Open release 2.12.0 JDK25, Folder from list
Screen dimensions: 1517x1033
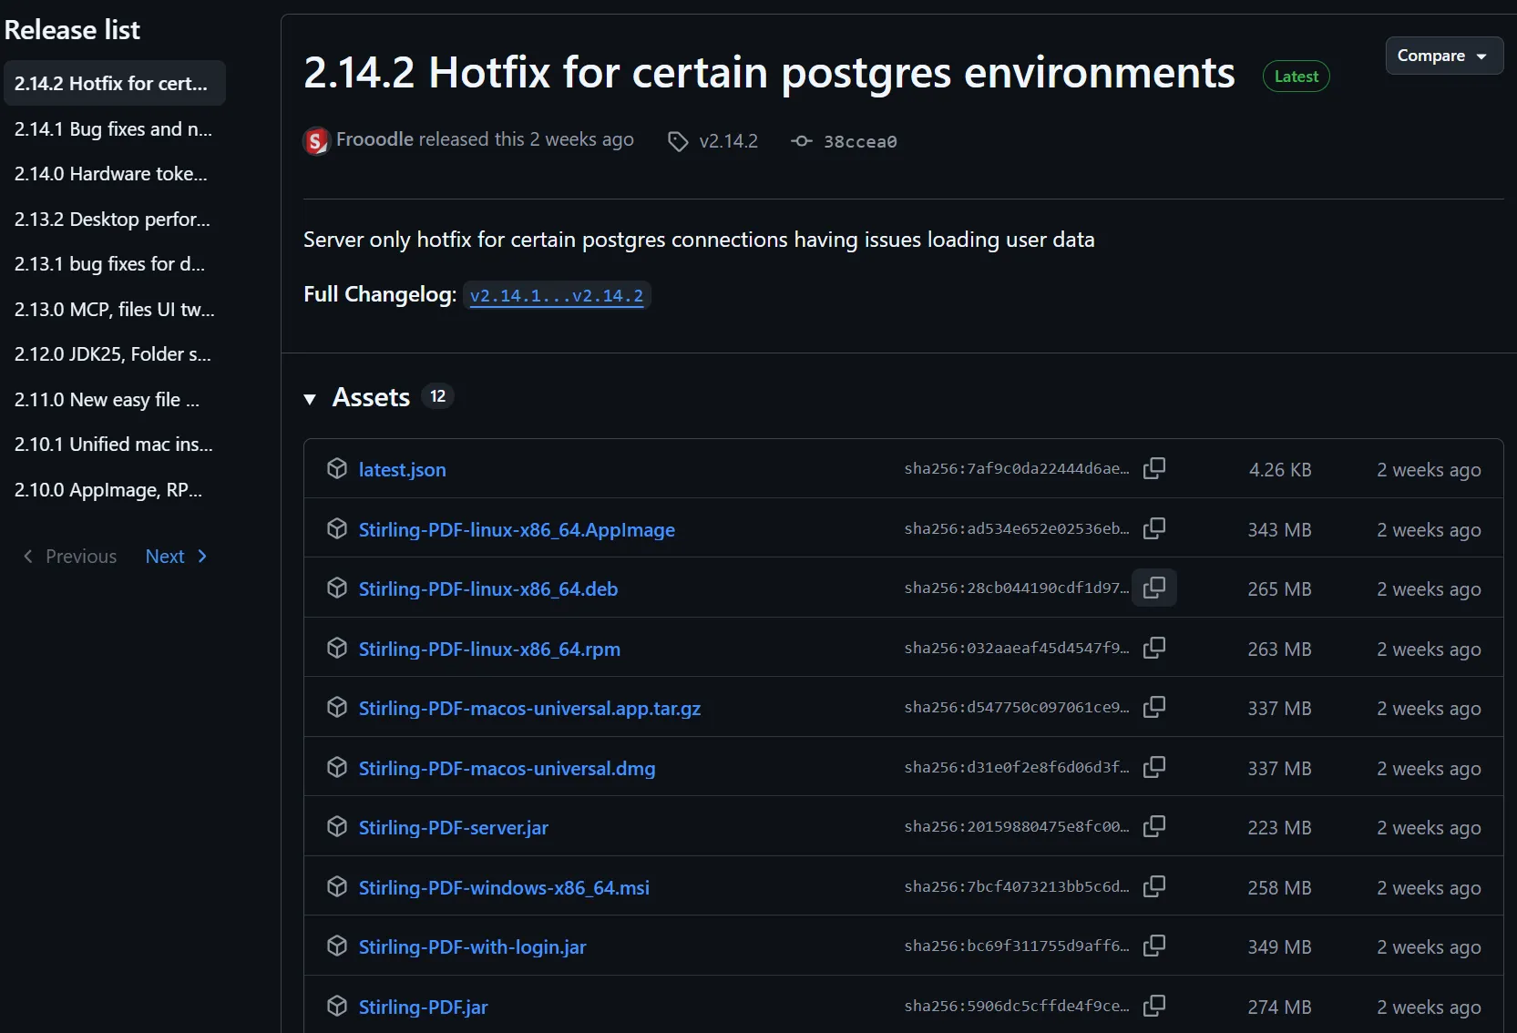tap(115, 353)
